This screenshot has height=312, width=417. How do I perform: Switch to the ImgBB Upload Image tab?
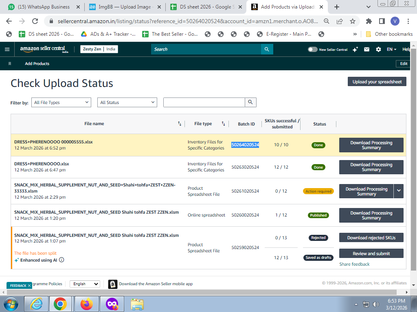click(x=125, y=7)
